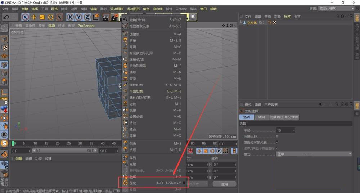Toggle the Y axis lock
Viewport: 360px width, 193px height.
[79, 17]
